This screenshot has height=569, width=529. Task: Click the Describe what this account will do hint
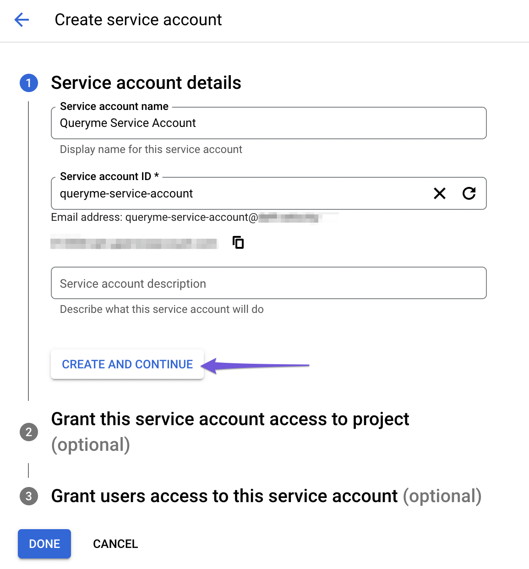tap(162, 309)
